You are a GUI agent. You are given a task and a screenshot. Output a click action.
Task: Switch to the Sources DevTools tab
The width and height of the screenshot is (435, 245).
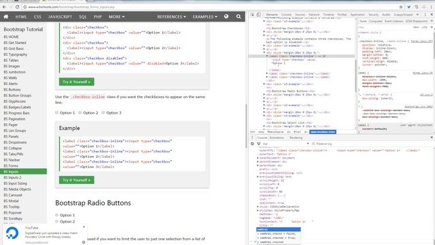[300, 14]
